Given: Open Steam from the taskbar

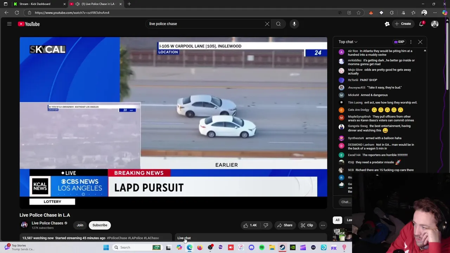Looking at the screenshot, I should coord(282,247).
